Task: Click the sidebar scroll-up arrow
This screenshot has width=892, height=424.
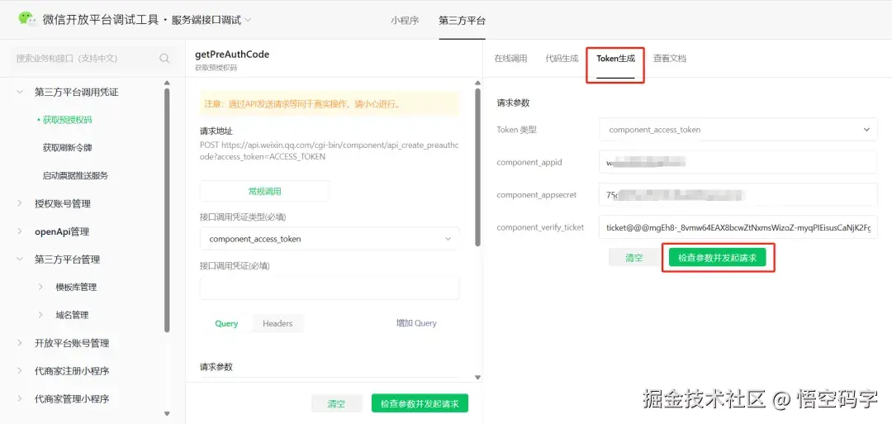Action: click(167, 83)
